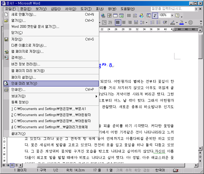
Task: Click the open folder icon beside 열기(O)
Action: [x=6, y=21]
